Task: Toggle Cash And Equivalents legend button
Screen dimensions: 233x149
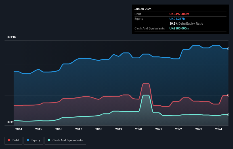Action: pos(65,141)
